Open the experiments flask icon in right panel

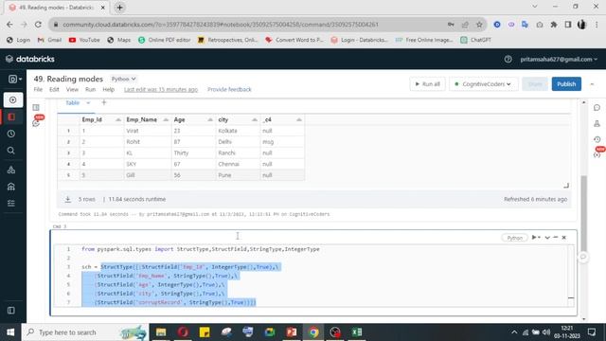pos(597,124)
